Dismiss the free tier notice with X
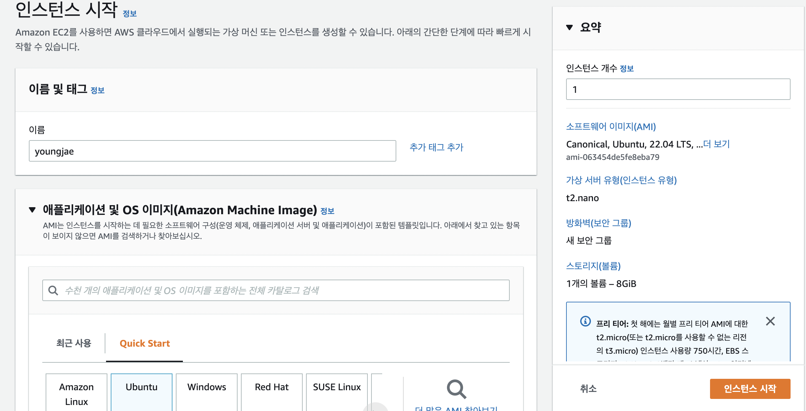The height and width of the screenshot is (411, 806). pyautogui.click(x=770, y=321)
